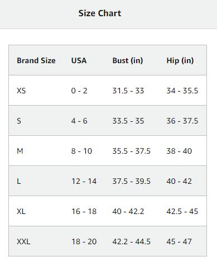Click the Bust (in) column header
This screenshot has height=266, width=217.
128,60
